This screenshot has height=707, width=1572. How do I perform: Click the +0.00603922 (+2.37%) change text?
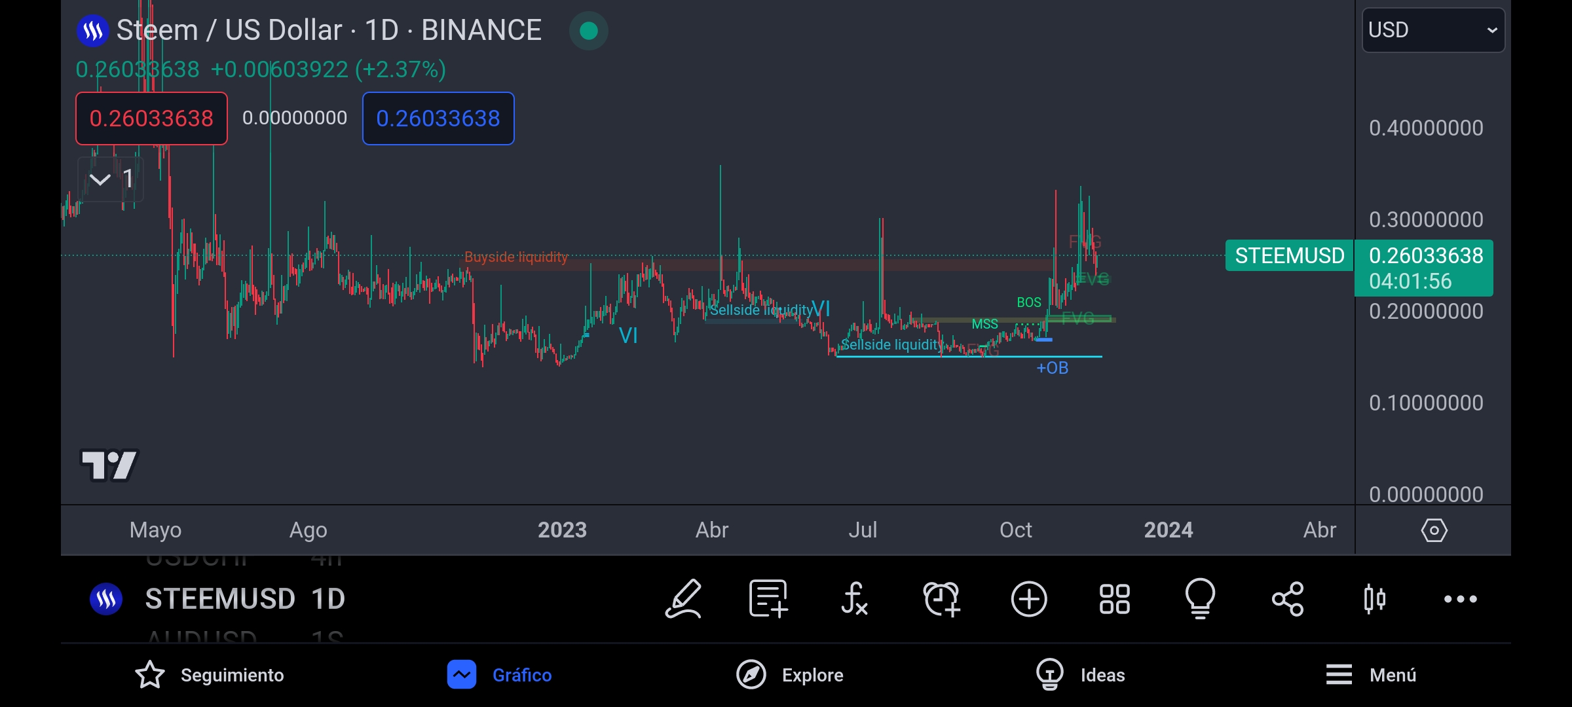tap(328, 69)
